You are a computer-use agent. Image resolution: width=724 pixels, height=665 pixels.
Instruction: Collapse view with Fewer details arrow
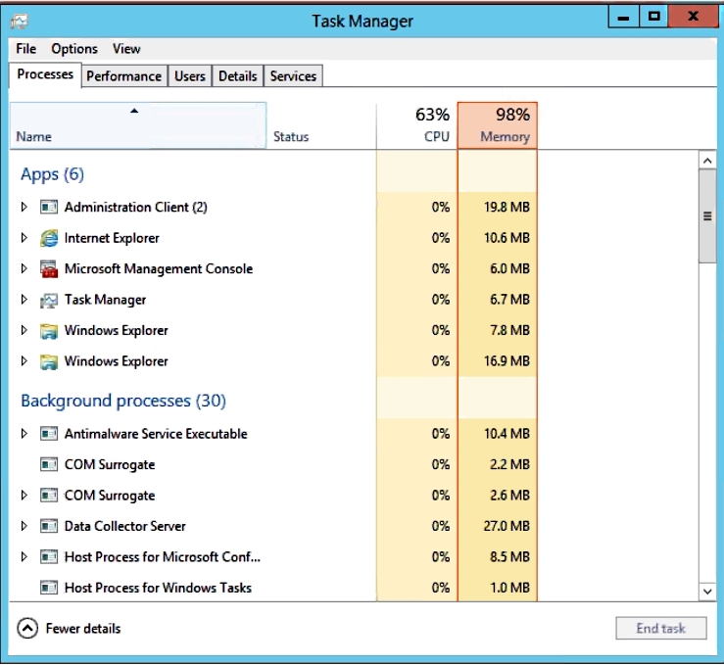point(27,629)
